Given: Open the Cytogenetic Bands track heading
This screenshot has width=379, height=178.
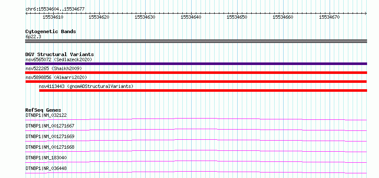Looking at the screenshot, I should click(51, 31).
